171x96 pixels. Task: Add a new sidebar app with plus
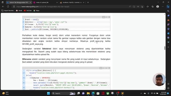168,47
